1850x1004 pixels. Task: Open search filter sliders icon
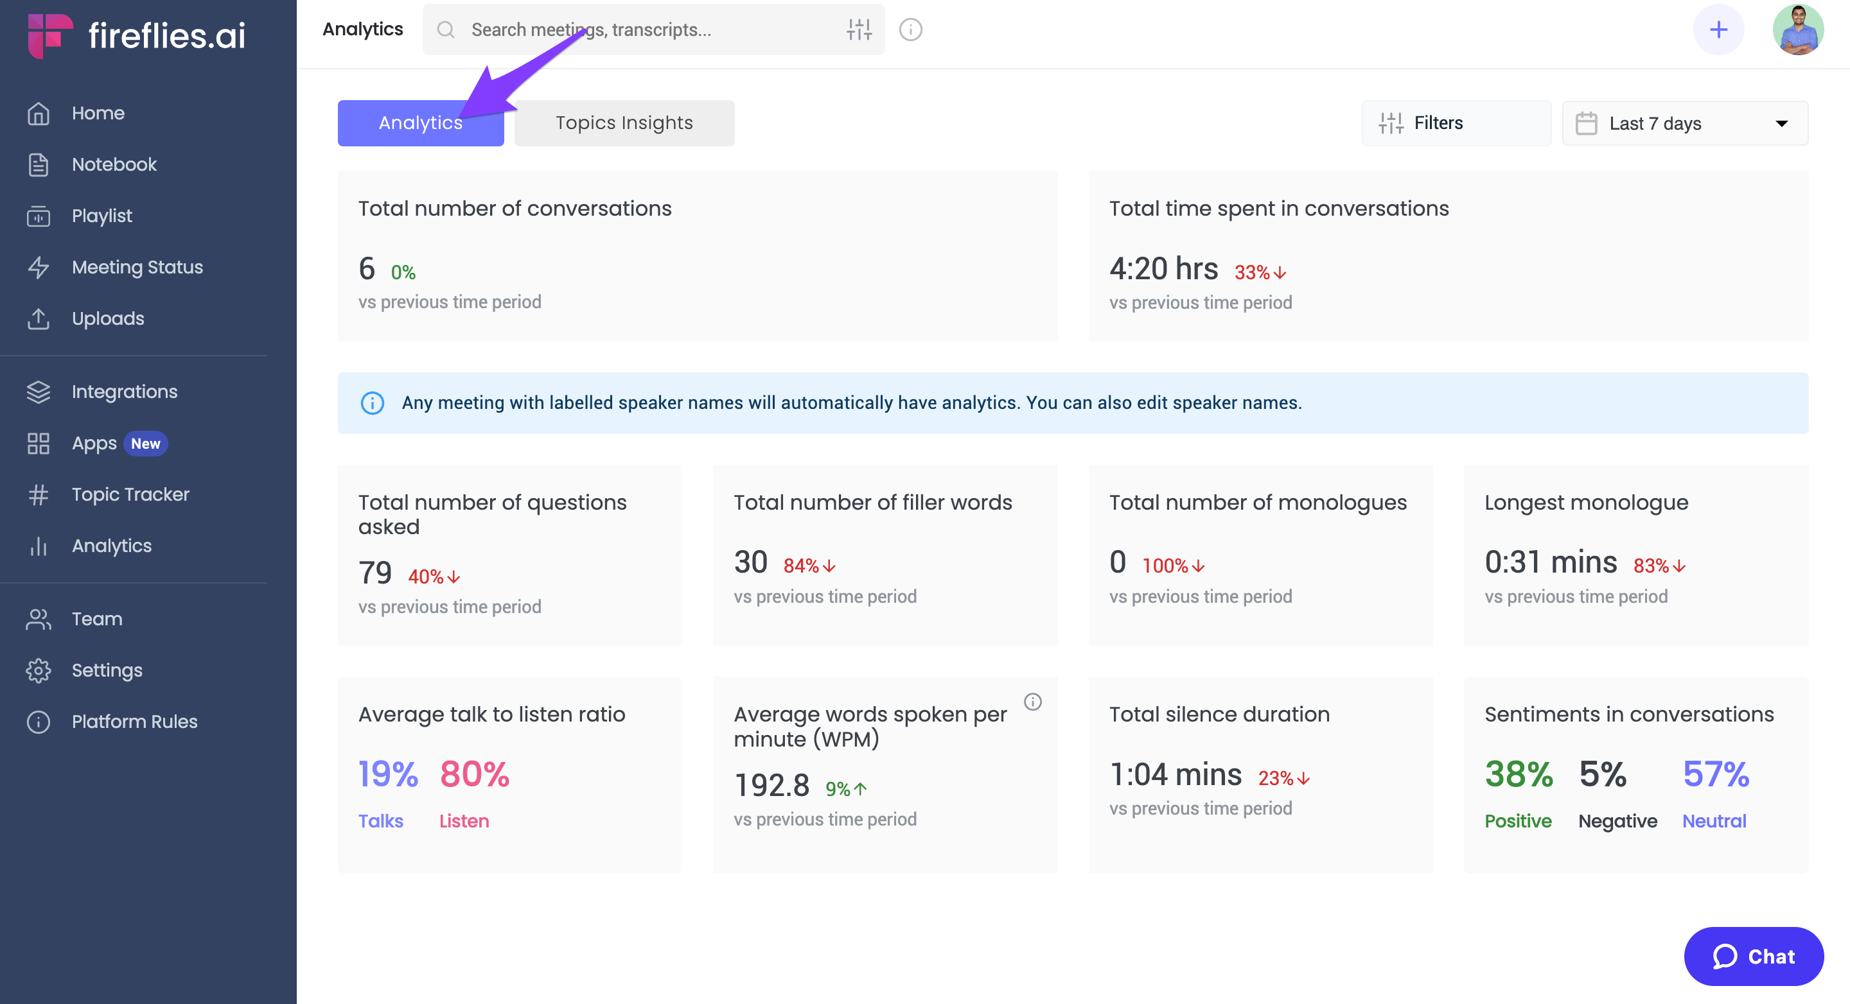(x=859, y=30)
